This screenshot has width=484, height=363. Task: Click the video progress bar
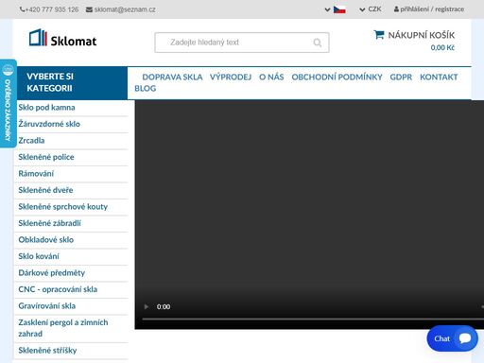coord(313,319)
